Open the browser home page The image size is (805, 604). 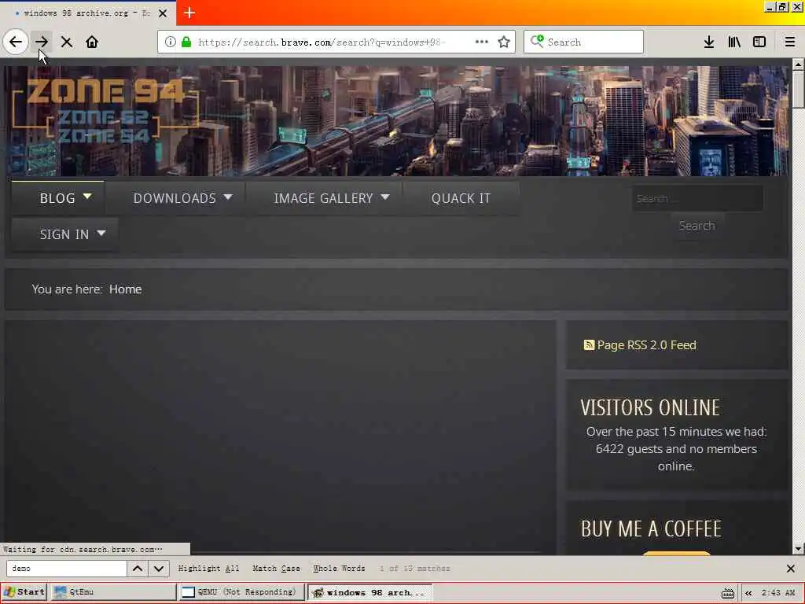pos(92,42)
